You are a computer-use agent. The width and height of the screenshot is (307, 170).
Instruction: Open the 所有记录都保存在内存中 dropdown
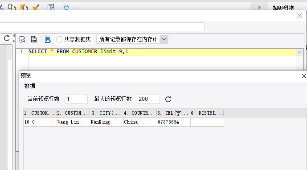click(x=132, y=39)
